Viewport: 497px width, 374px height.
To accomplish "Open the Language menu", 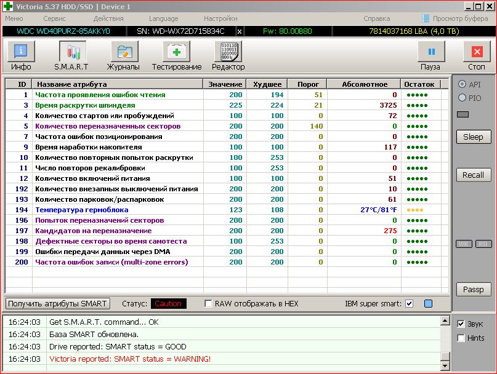I will pos(164,18).
